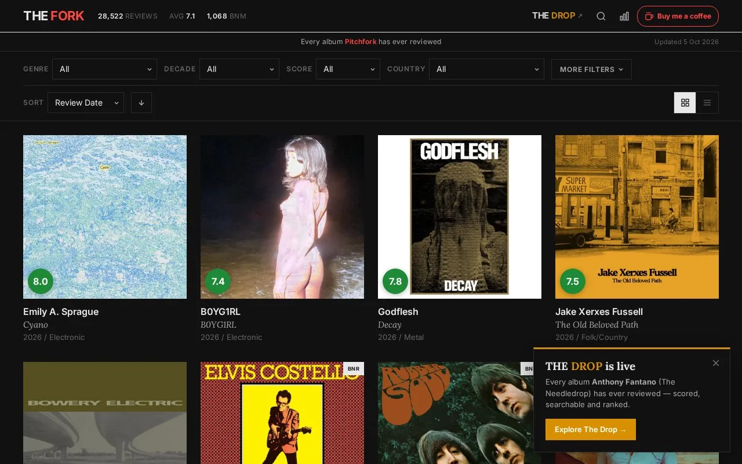Click the 8.0 score badge on Cyano
The width and height of the screenshot is (742, 464).
tap(41, 282)
